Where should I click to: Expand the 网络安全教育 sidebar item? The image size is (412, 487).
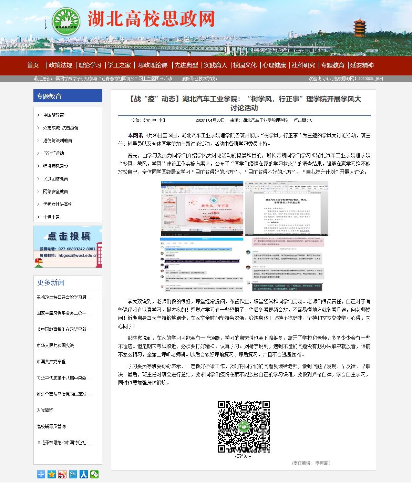point(55,191)
